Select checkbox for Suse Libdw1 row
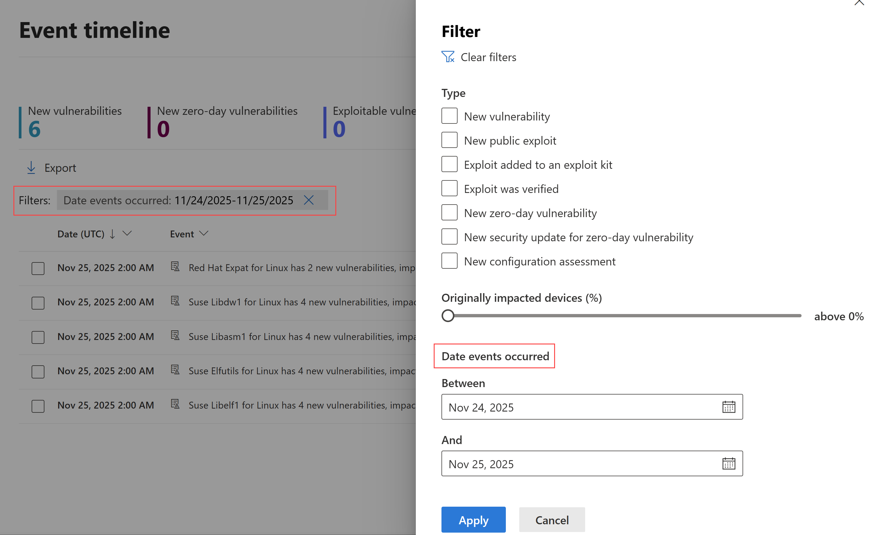Screen dimensions: 871x535 38,302
